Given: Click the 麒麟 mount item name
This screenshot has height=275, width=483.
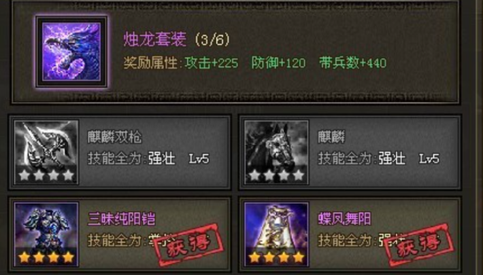Looking at the screenshot, I should pyautogui.click(x=331, y=137).
